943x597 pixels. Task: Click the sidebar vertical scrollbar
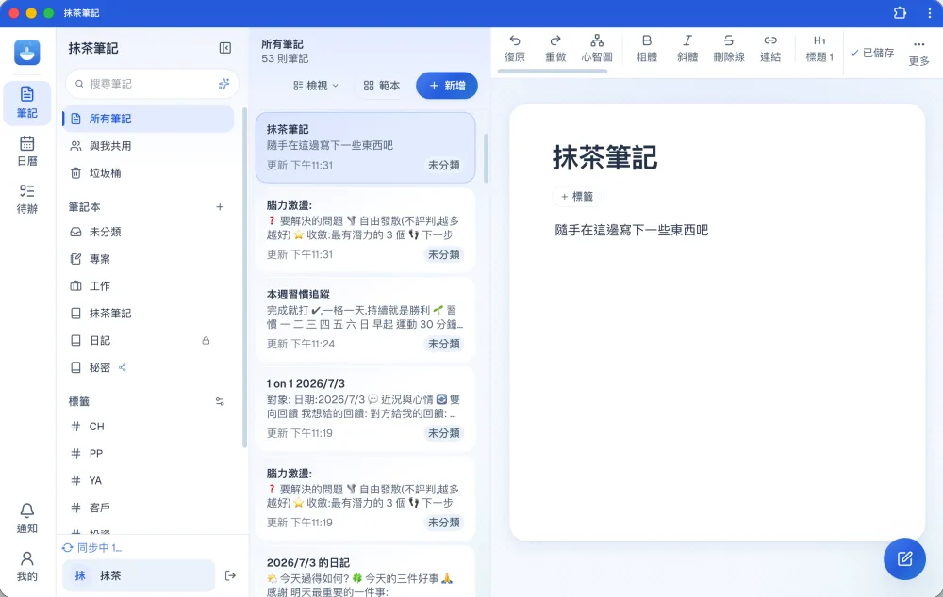[x=245, y=278]
